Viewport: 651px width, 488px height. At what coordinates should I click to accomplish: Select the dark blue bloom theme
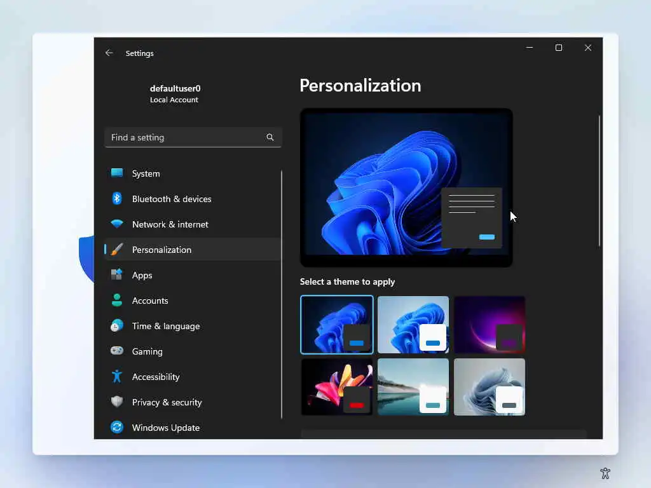coord(337,325)
